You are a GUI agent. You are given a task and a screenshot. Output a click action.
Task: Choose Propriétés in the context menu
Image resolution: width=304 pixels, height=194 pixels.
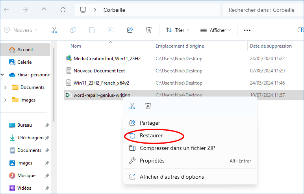pyautogui.click(x=190, y=161)
